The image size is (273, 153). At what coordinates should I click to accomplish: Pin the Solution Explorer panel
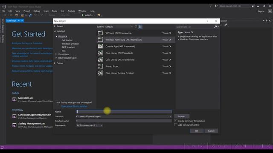[267, 21]
